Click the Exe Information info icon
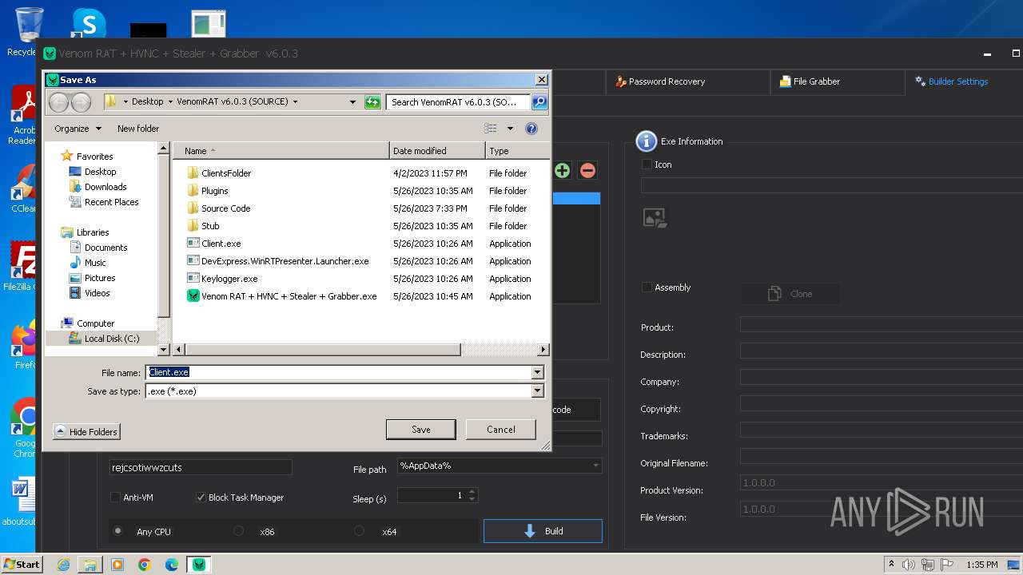The image size is (1023, 575). [x=646, y=141]
